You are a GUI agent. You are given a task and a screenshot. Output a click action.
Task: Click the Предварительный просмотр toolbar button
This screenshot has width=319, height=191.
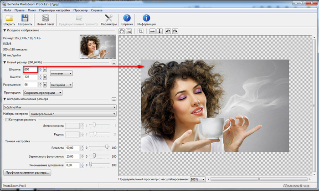(78, 20)
